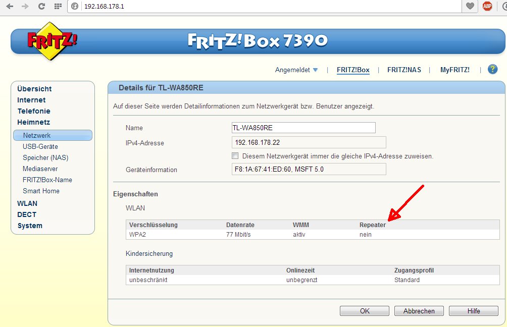Click the FRITZ! logo
The width and height of the screenshot is (507, 327).
click(52, 41)
